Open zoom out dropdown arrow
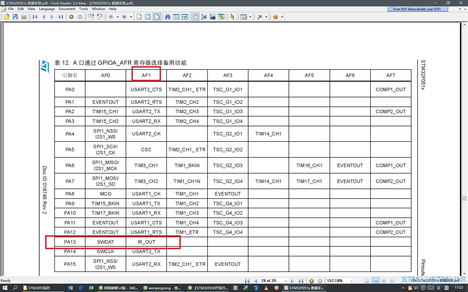 point(118,17)
